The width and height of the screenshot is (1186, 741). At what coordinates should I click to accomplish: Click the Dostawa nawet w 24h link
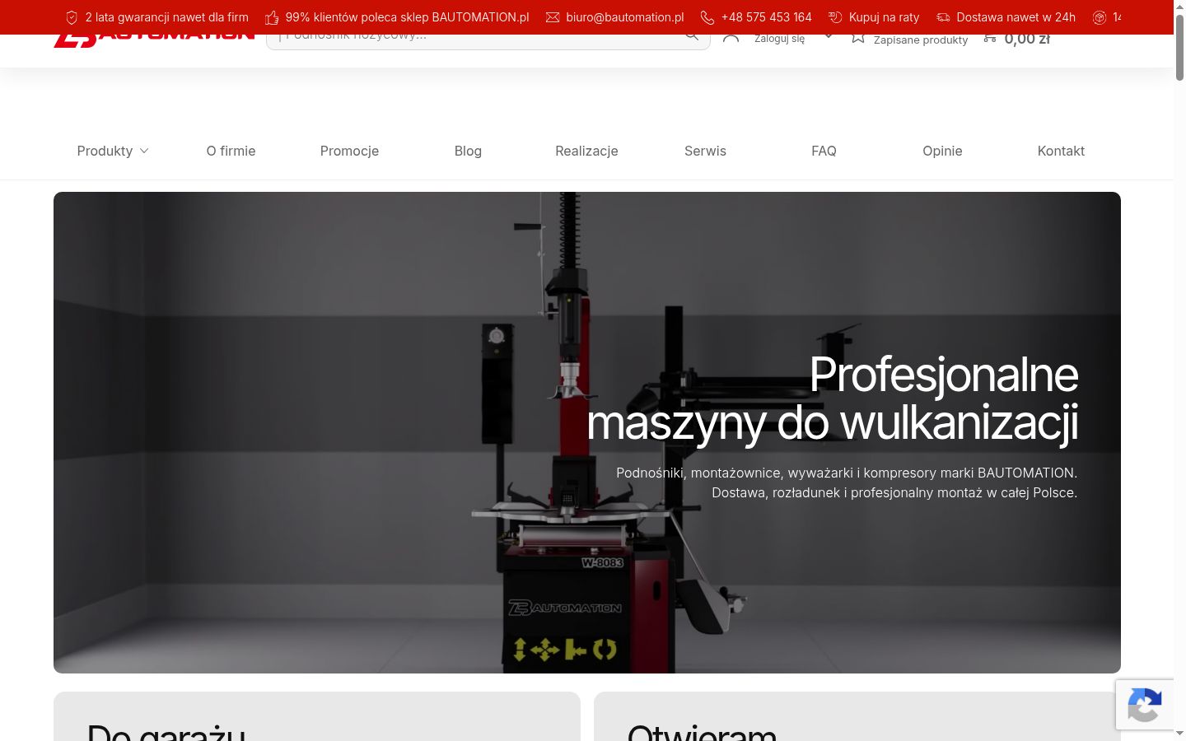pyautogui.click(x=1016, y=17)
